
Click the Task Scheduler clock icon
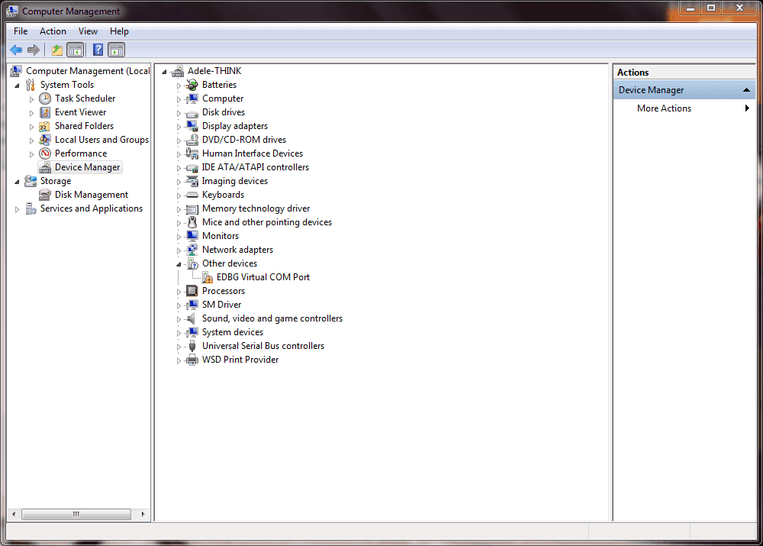point(45,99)
